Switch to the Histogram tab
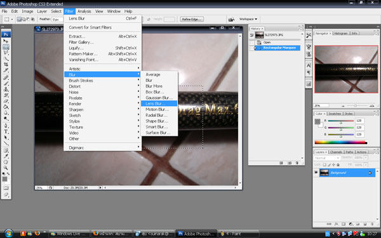 (x=341, y=33)
